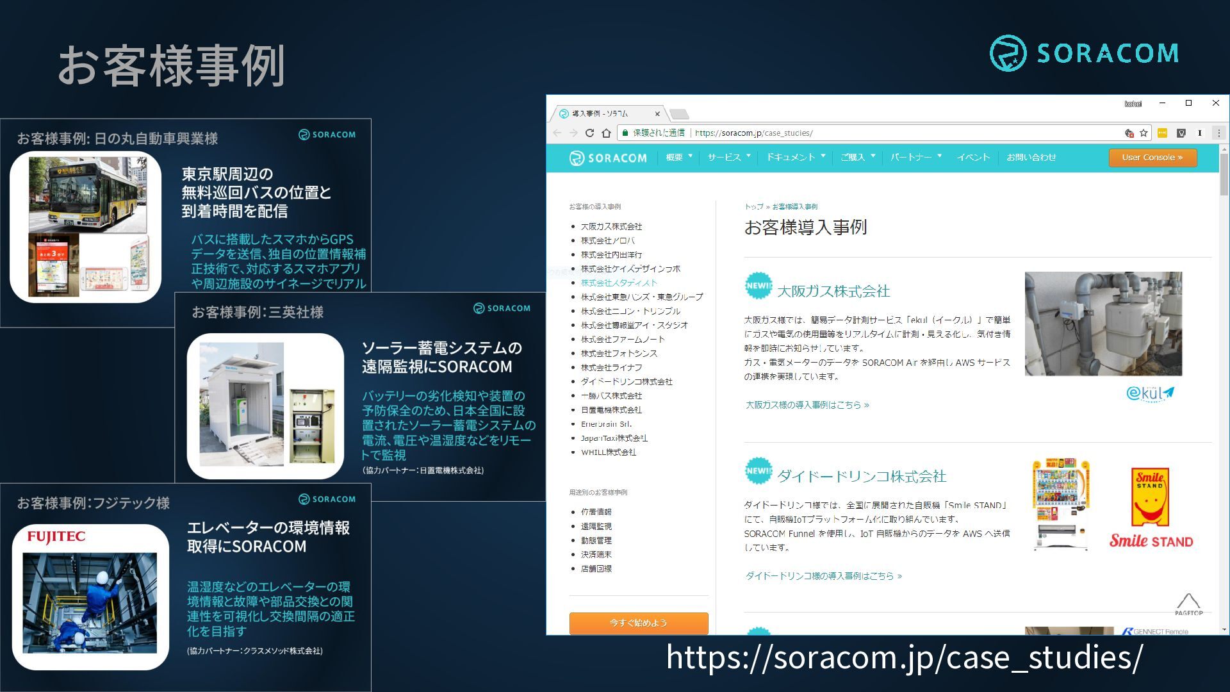Expand the ドキュメント dropdown menu
1230x692 pixels.
tap(796, 158)
